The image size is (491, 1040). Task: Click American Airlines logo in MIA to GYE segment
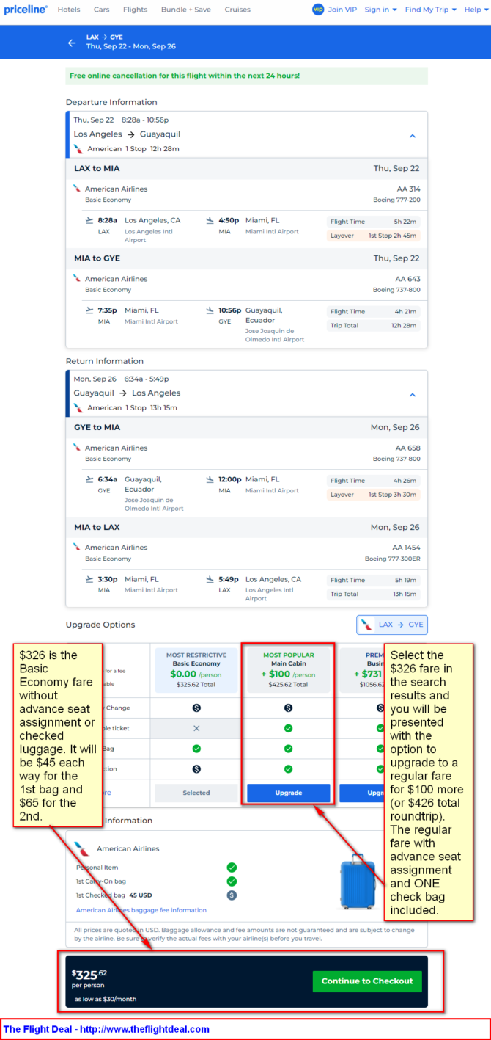click(77, 279)
